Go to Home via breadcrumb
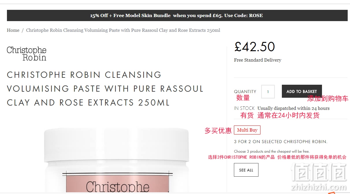Screen dimensions: 350x194 [x=13, y=30]
